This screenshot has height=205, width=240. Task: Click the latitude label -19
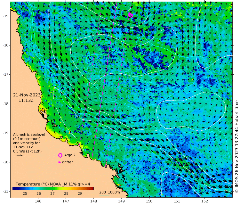[6, 133]
